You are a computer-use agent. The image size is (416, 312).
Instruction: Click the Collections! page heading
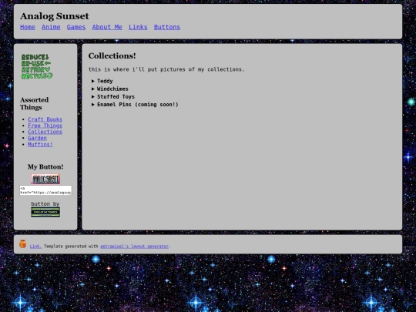click(x=112, y=55)
